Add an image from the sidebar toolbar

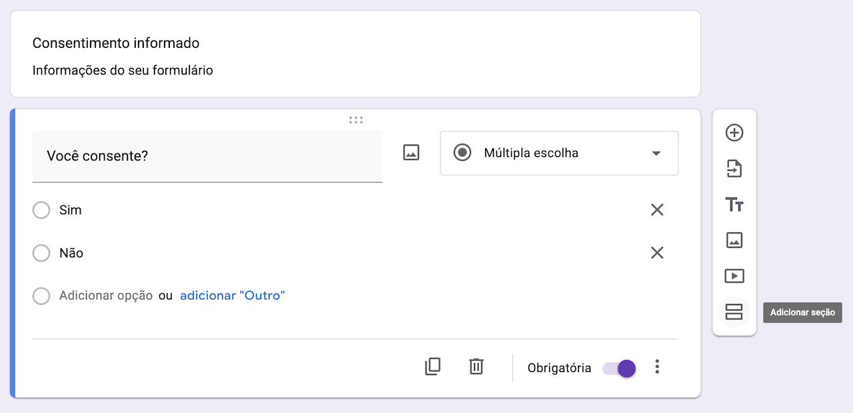point(734,240)
